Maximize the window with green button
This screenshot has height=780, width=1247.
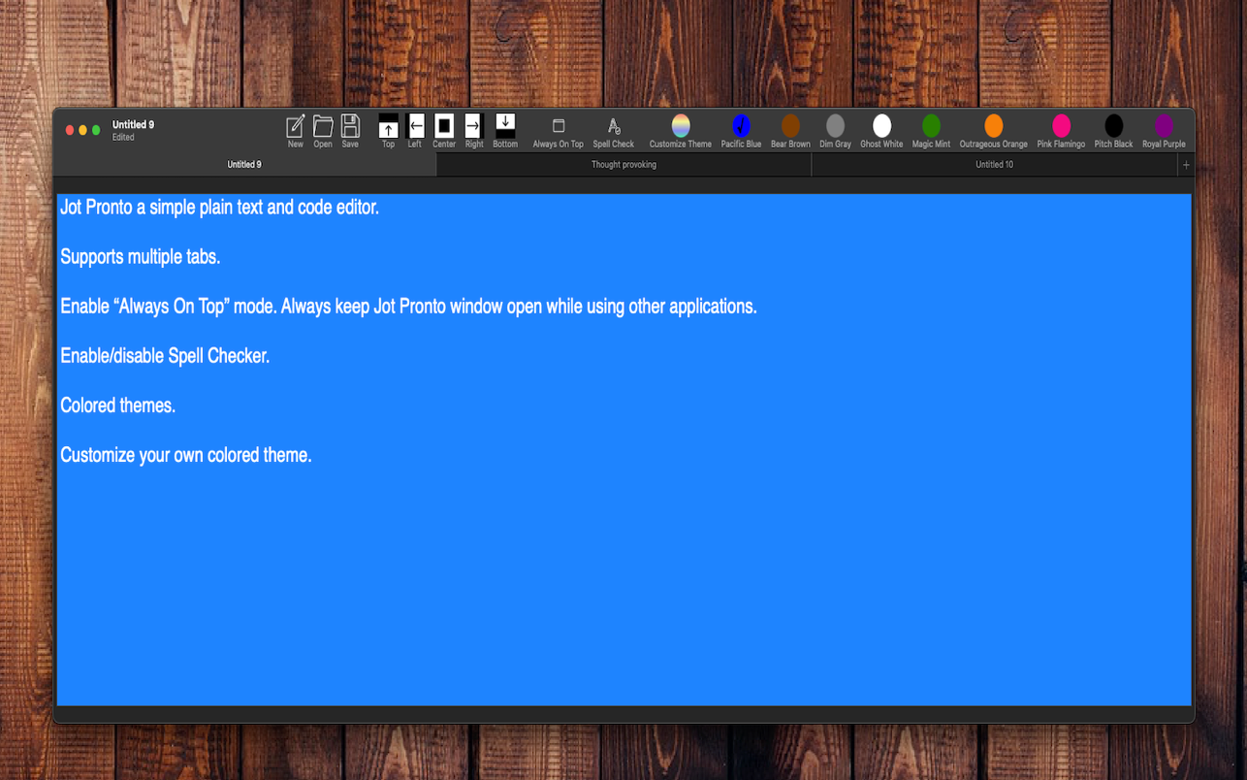click(x=96, y=130)
